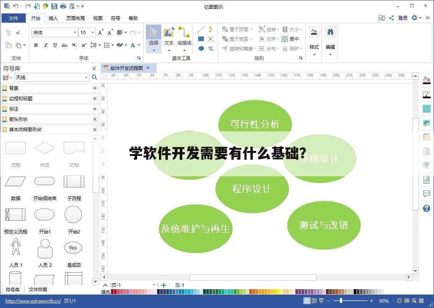Click the fit-page icon in status bar

[x=399, y=301]
